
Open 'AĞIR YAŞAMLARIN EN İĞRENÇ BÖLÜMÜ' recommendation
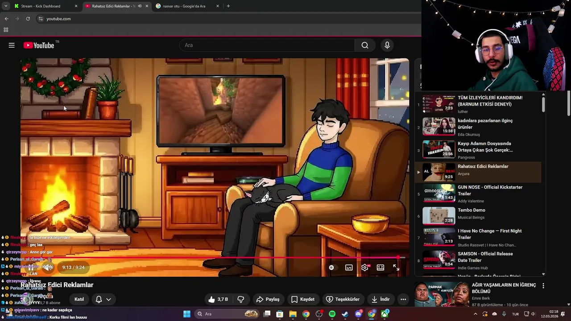tap(504, 288)
